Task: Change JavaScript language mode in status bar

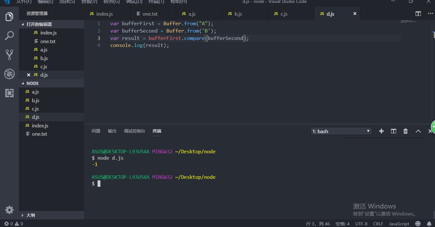Action: (399, 224)
